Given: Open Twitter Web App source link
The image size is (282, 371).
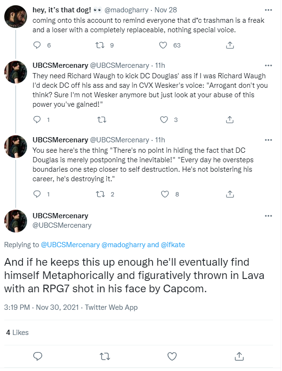Looking at the screenshot, I should coord(111,307).
